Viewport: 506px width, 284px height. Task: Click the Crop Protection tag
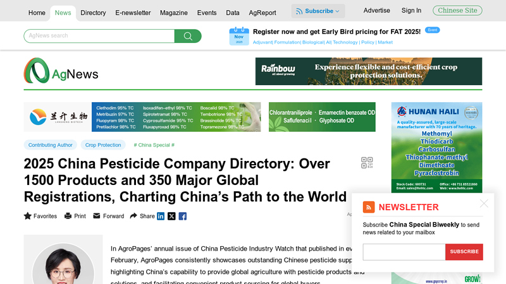[x=103, y=145]
